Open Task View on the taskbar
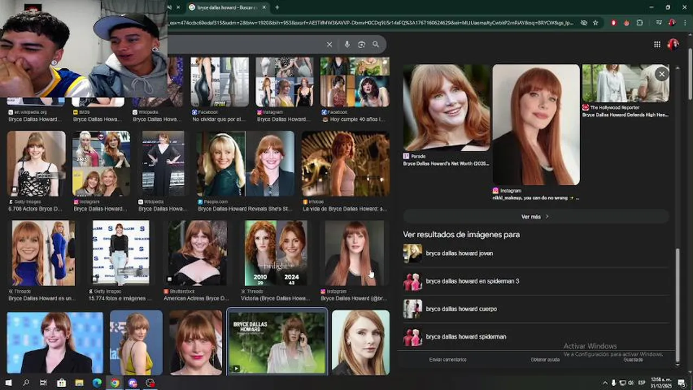This screenshot has height=390, width=693. click(43, 383)
